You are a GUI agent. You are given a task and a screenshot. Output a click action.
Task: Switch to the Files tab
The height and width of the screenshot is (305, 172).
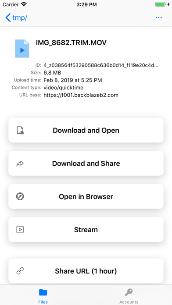pyautogui.click(x=43, y=296)
